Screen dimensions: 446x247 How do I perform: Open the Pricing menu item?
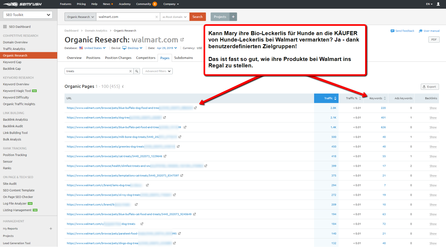(x=81, y=4)
